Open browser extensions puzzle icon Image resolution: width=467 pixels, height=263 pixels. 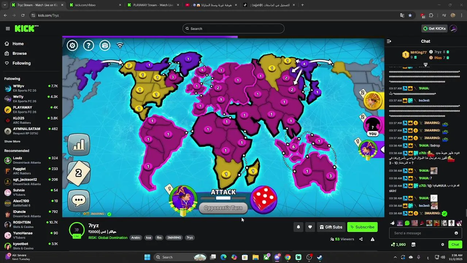pos(431,15)
